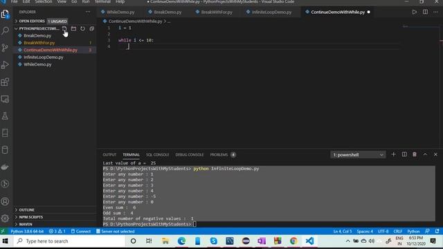
Task: Open the Output panel tab
Action: (109, 155)
